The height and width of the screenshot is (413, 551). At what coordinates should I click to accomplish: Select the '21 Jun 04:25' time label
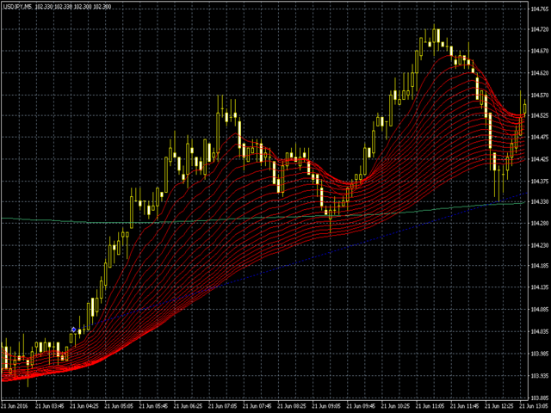pyautogui.click(x=84, y=406)
